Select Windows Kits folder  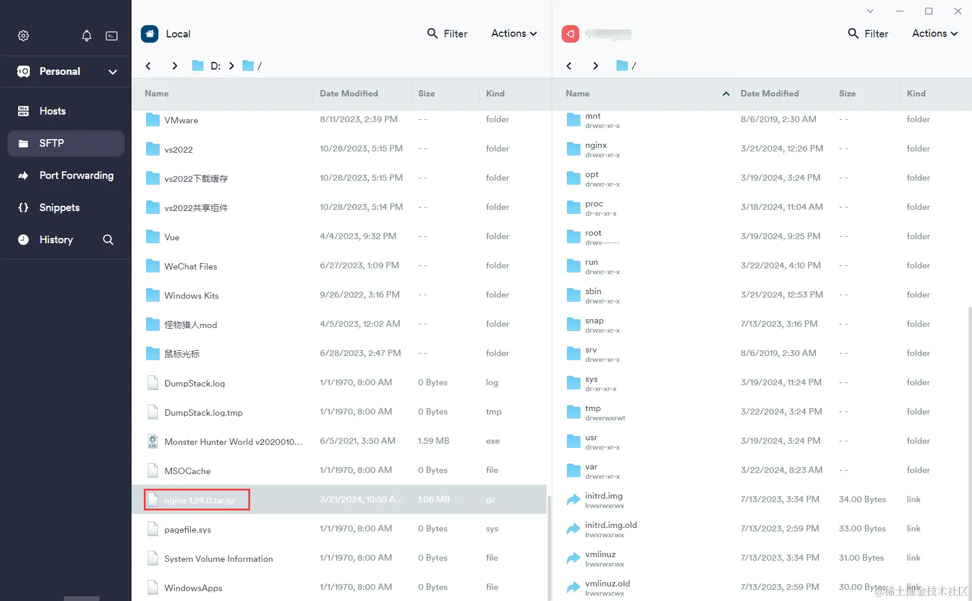[x=339, y=295]
